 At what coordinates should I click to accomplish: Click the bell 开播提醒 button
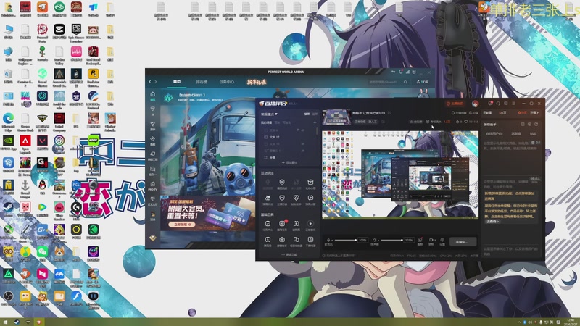click(459, 113)
